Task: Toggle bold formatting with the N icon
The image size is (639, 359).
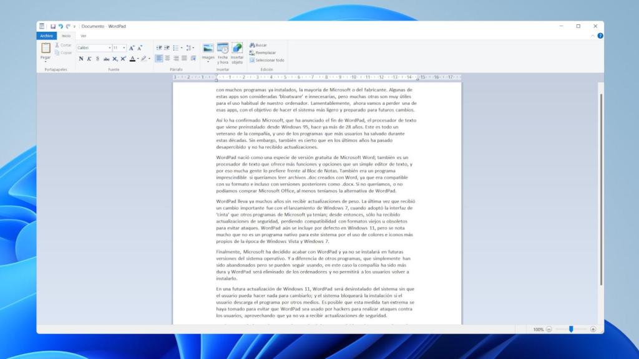Action: pos(81,58)
